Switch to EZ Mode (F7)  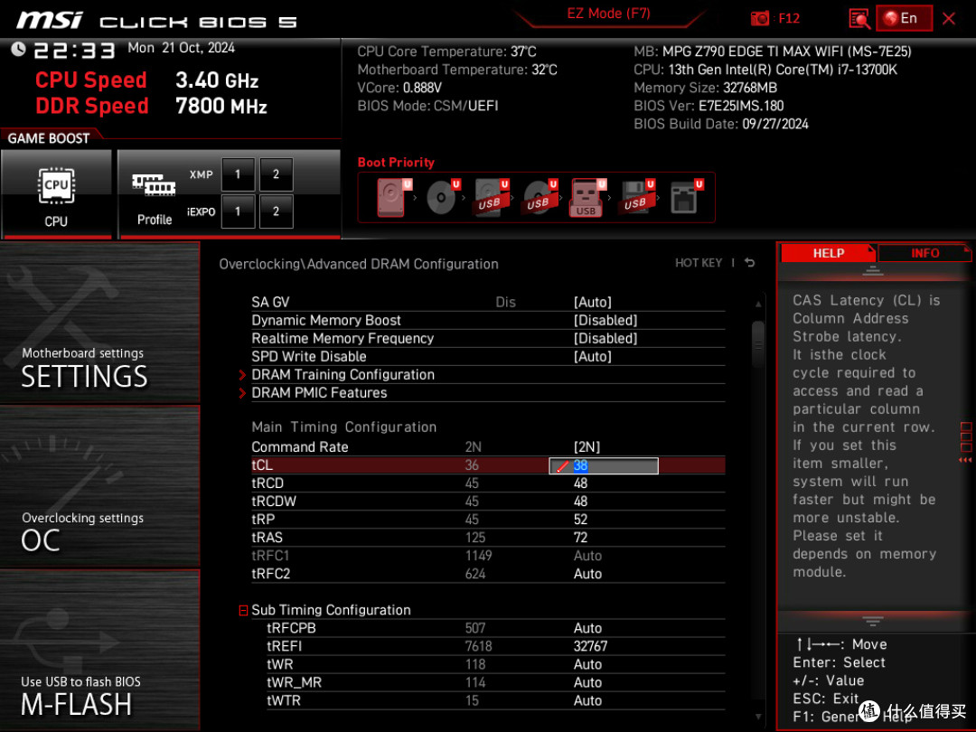(x=608, y=14)
